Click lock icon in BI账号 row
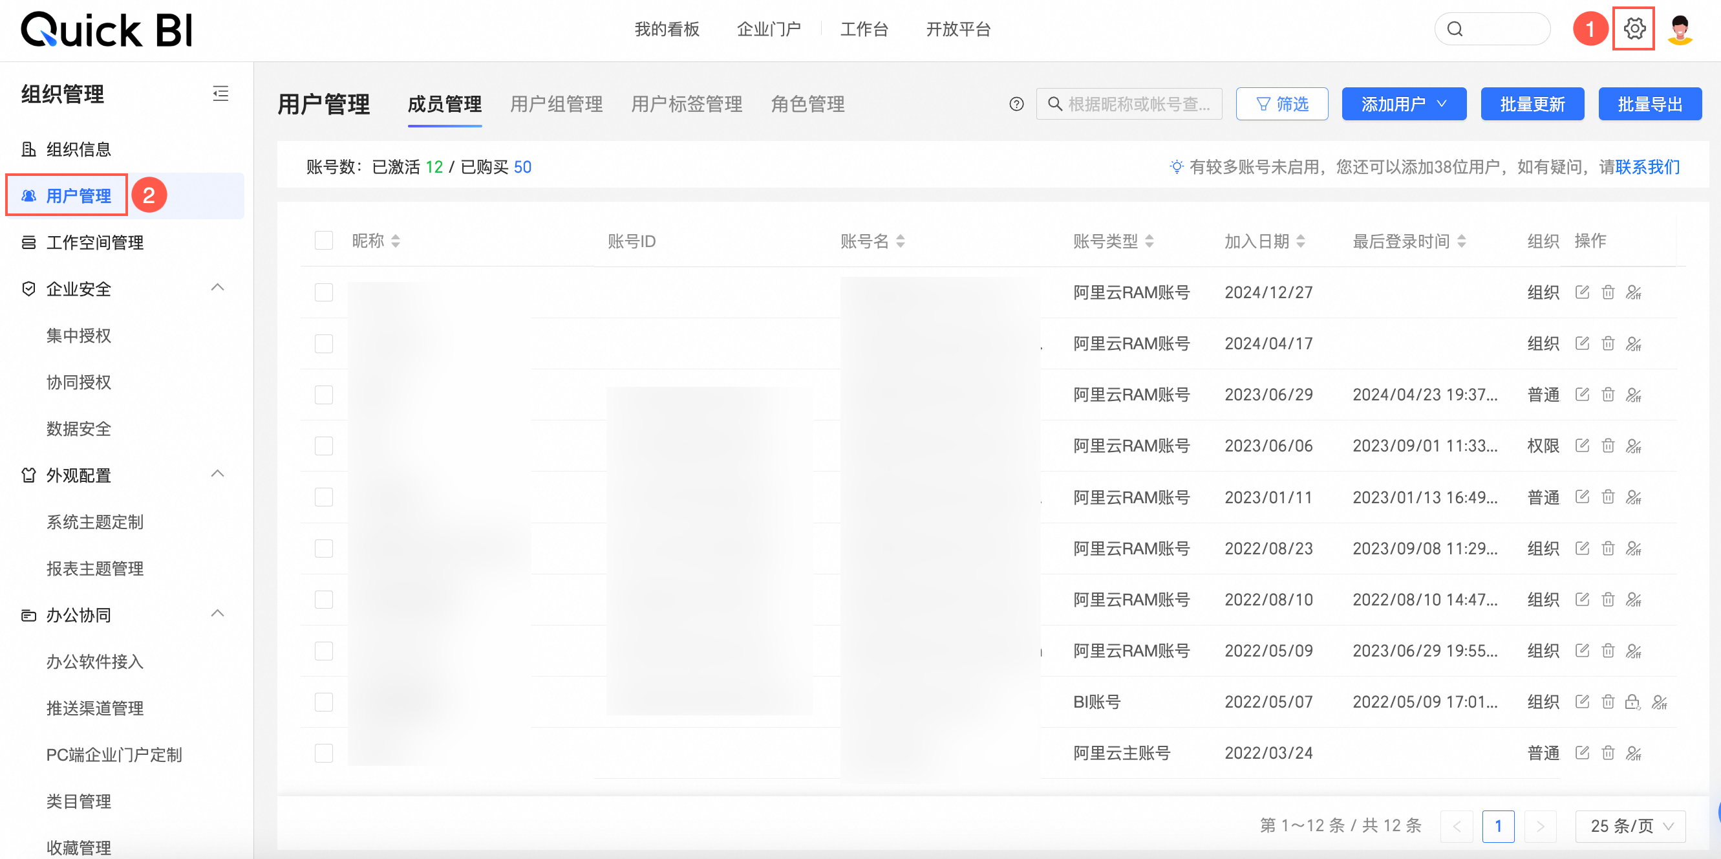1721x859 pixels. (1633, 702)
